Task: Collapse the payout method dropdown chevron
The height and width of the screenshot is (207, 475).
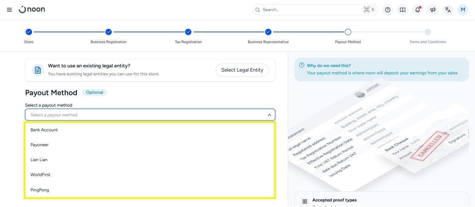Action: point(269,115)
